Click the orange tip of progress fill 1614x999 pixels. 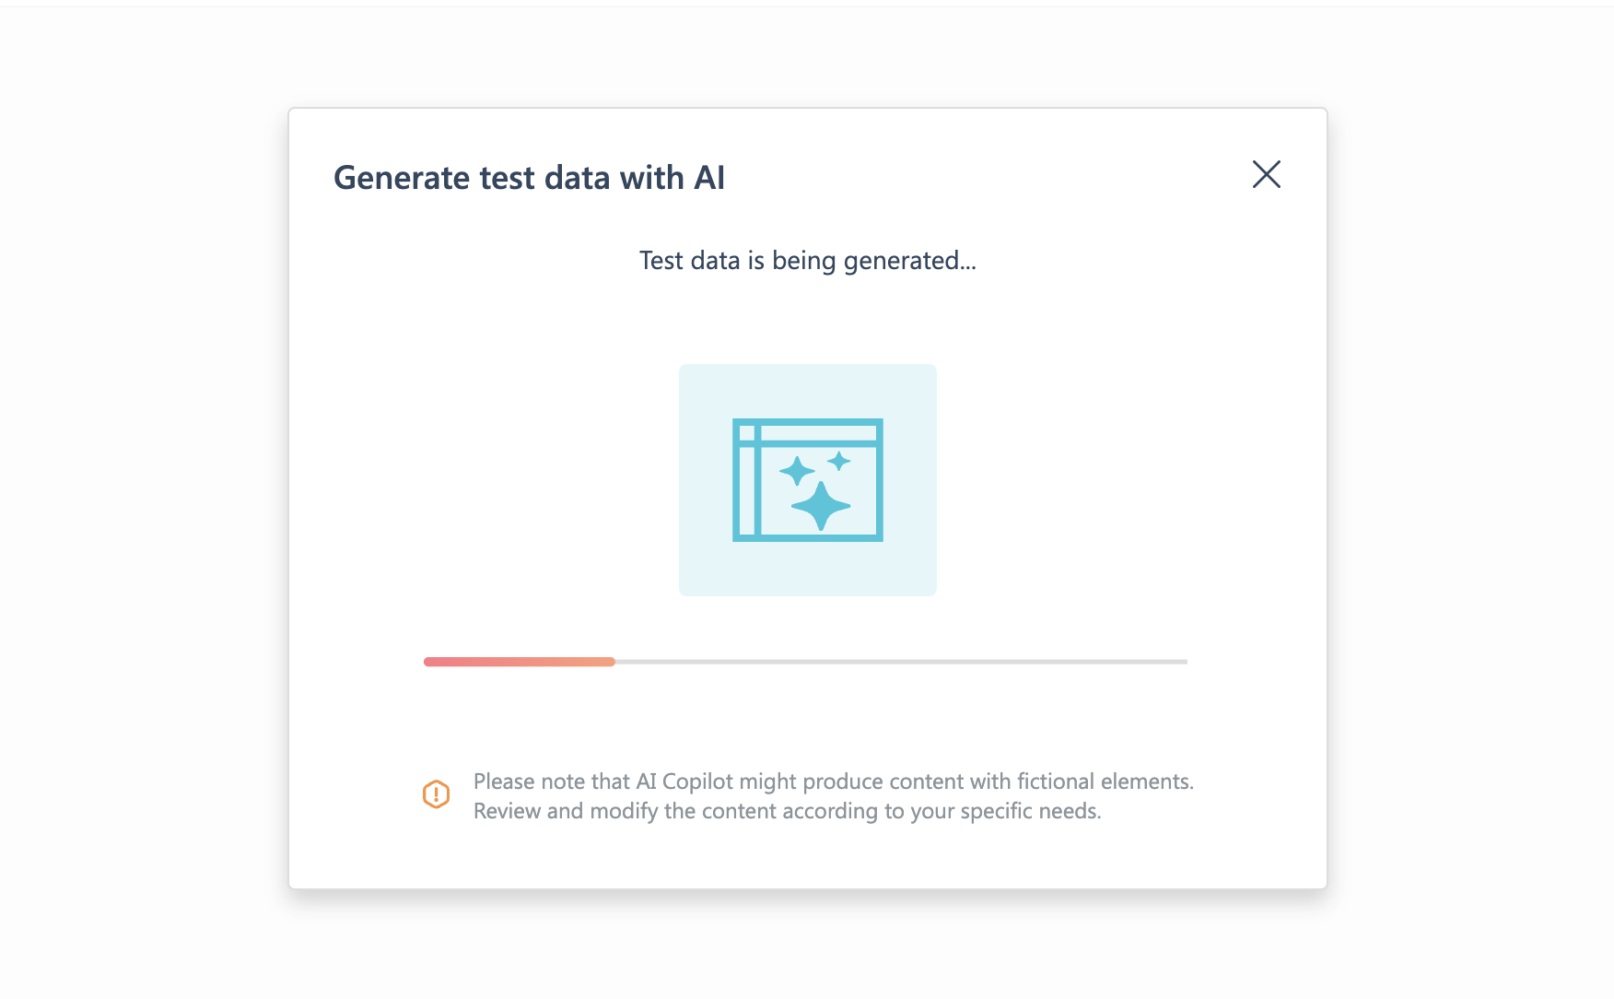pyautogui.click(x=608, y=662)
